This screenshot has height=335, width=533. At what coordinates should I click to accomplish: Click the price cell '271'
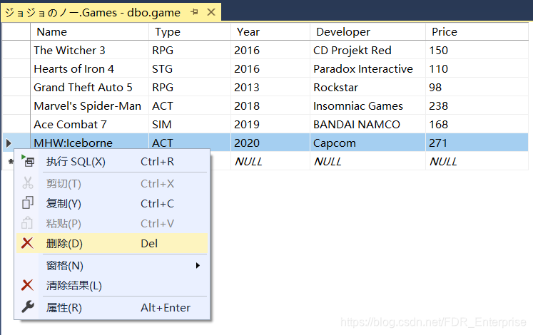(x=477, y=143)
